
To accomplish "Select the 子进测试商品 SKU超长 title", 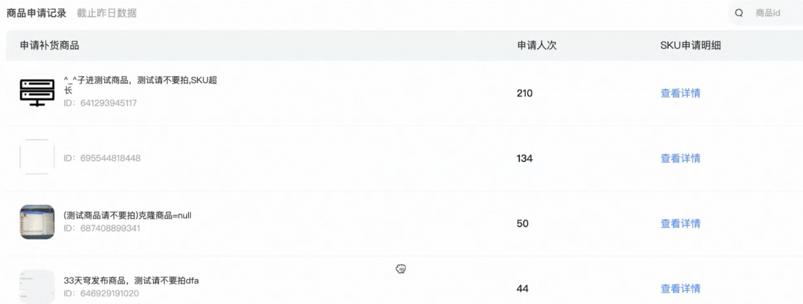I will (140, 85).
